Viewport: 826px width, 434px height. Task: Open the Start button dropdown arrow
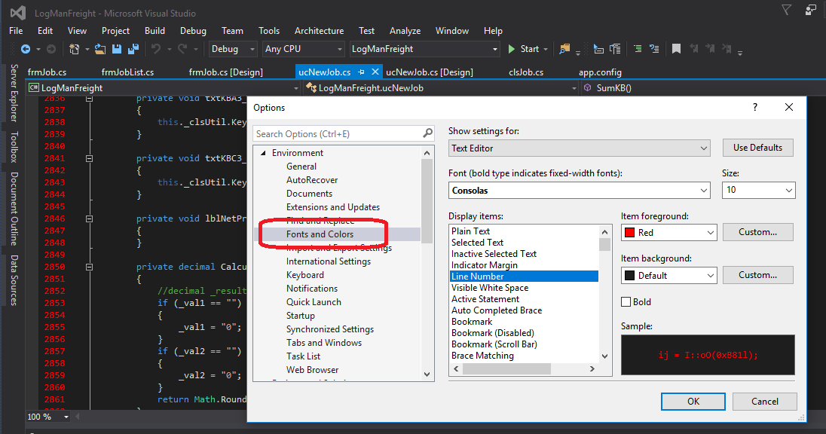(546, 50)
